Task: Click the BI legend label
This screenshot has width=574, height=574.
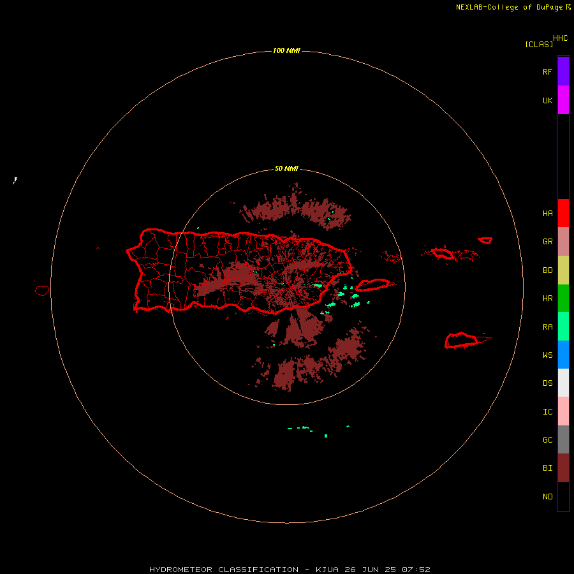Action: coord(547,468)
